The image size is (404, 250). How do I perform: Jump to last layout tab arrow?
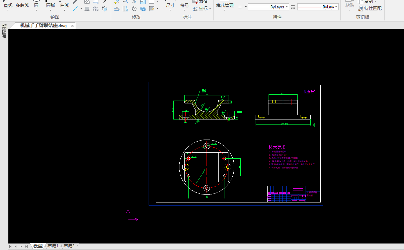[x=27, y=246]
